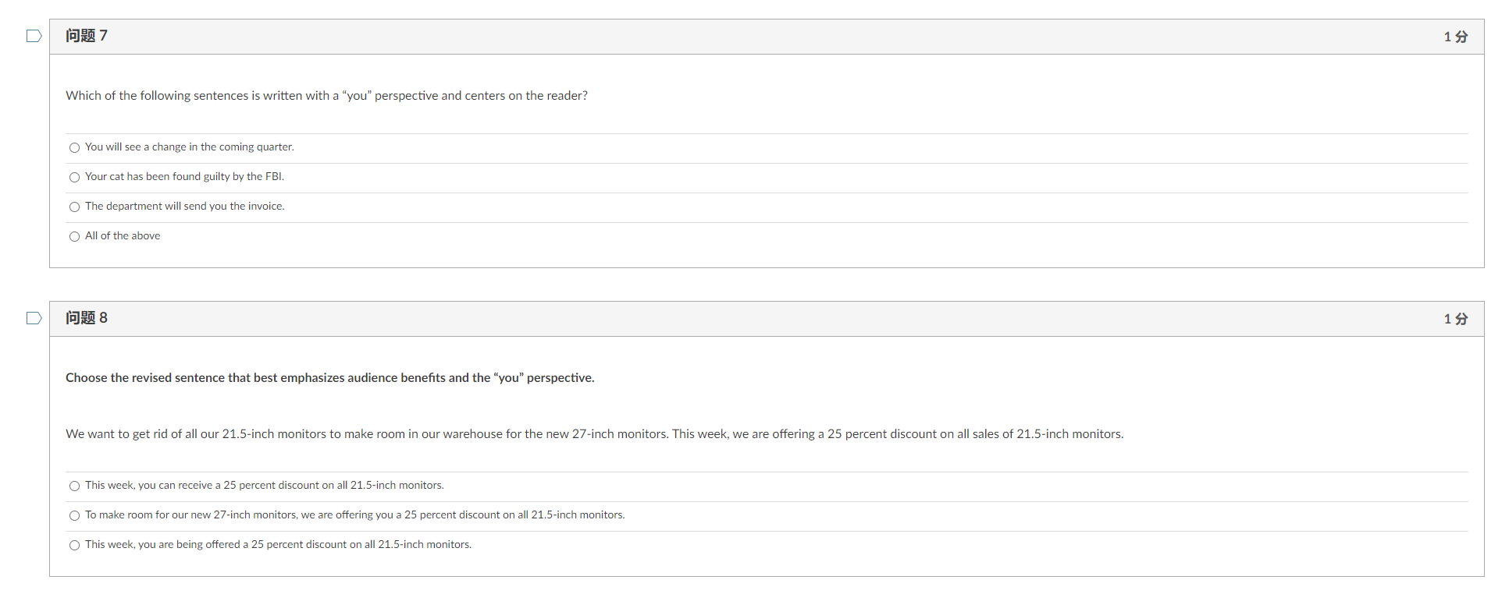Pick 'you are being offered' discount answer
The image size is (1509, 594).
point(75,545)
